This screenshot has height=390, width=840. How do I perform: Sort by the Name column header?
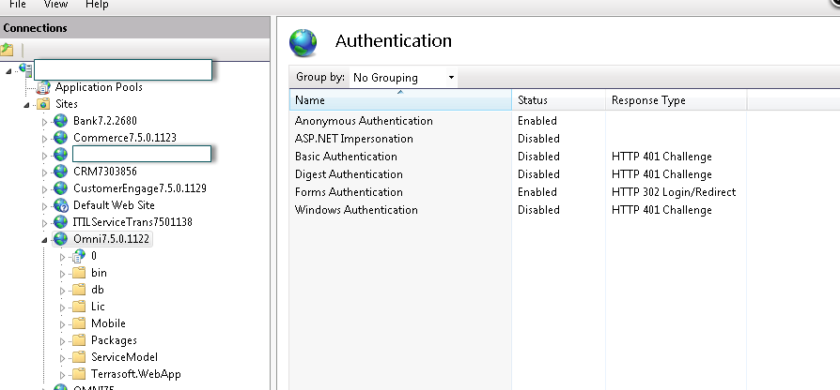401,100
